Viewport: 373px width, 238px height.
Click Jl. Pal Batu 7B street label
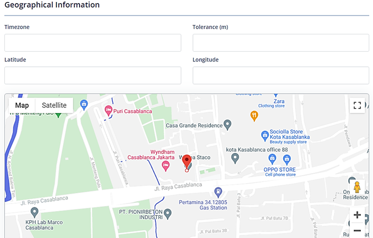pyautogui.click(x=274, y=218)
